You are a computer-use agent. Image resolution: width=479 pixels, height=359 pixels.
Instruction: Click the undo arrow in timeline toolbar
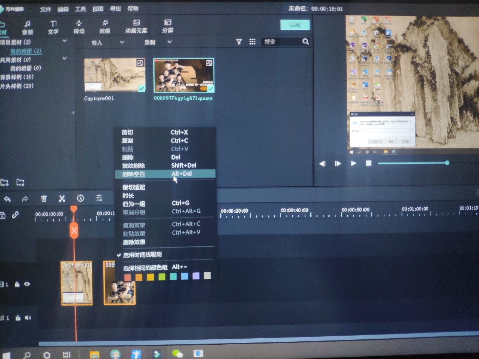7,199
